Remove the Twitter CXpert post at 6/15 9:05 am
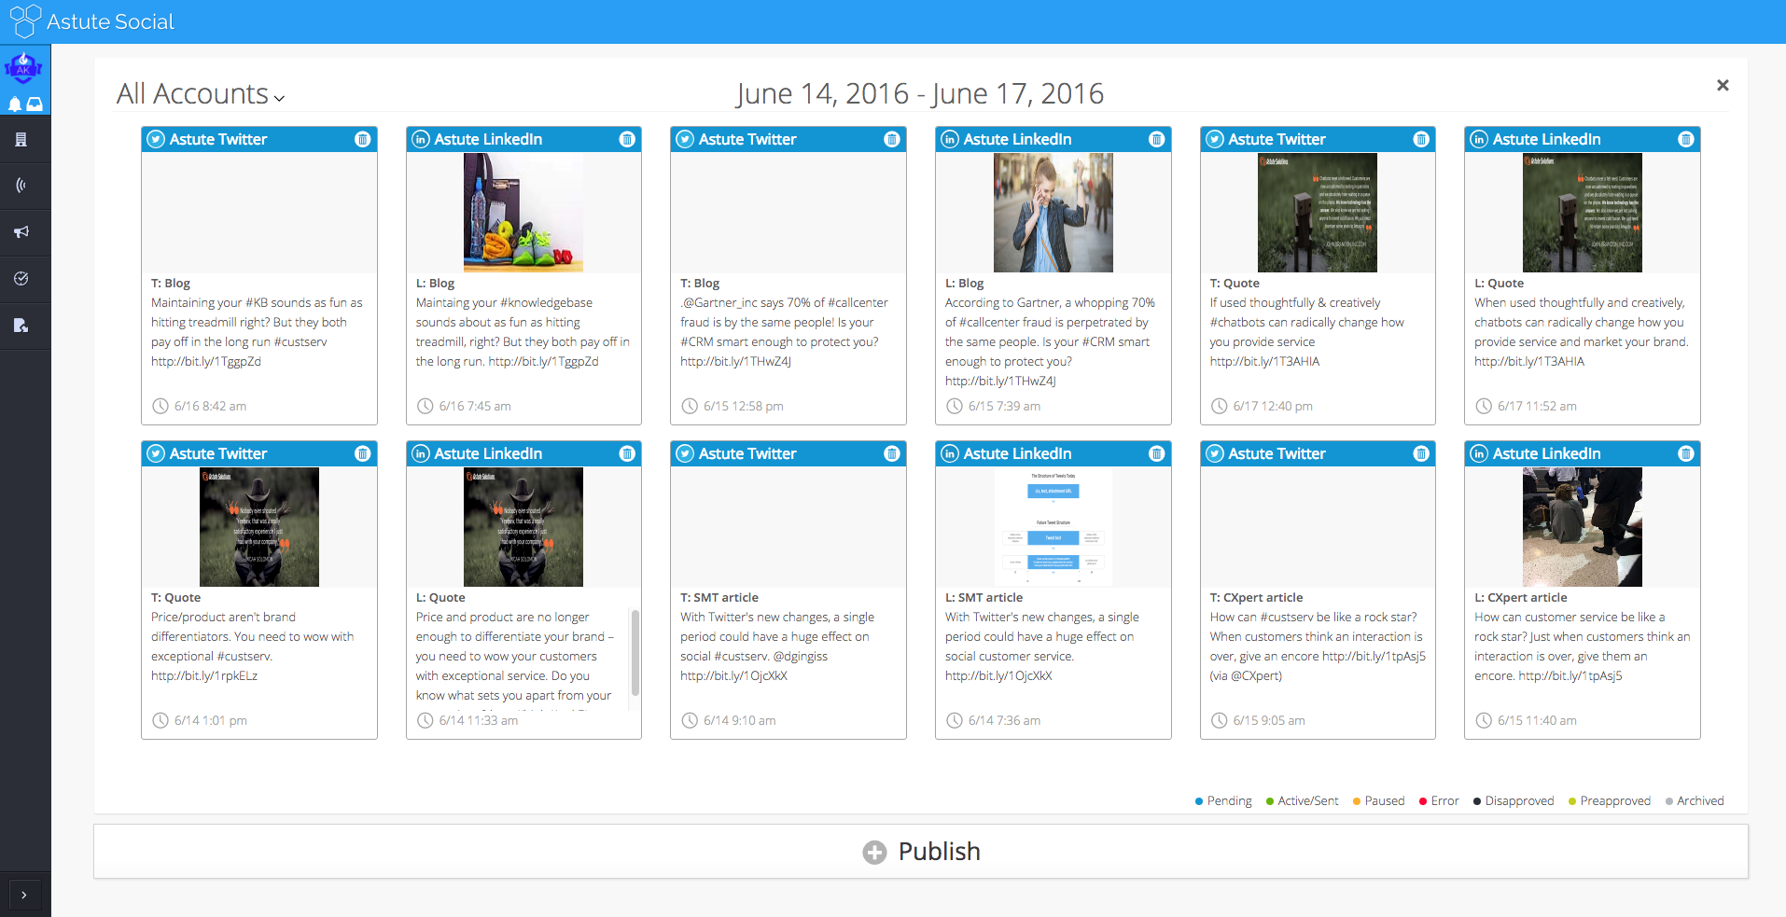The image size is (1786, 917). [1421, 453]
